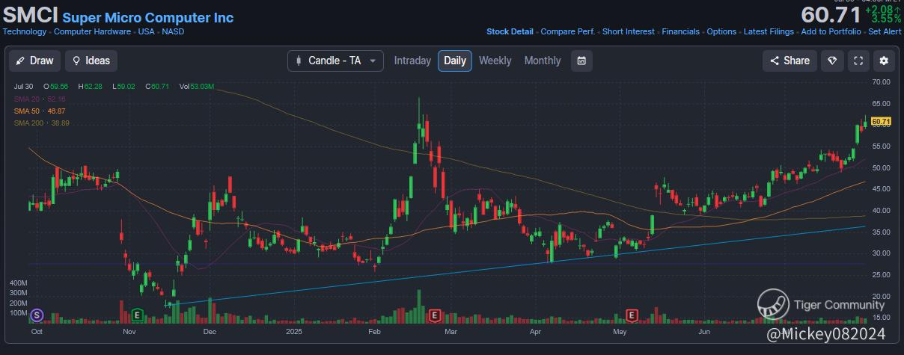Select the Daily timeframe
This screenshot has height=355, width=904.
(455, 61)
